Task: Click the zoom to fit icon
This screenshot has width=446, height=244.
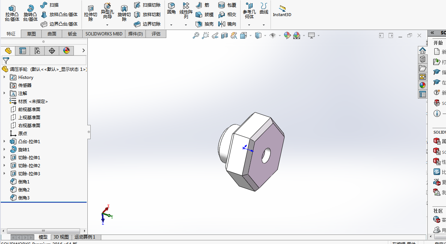Action: click(x=196, y=35)
